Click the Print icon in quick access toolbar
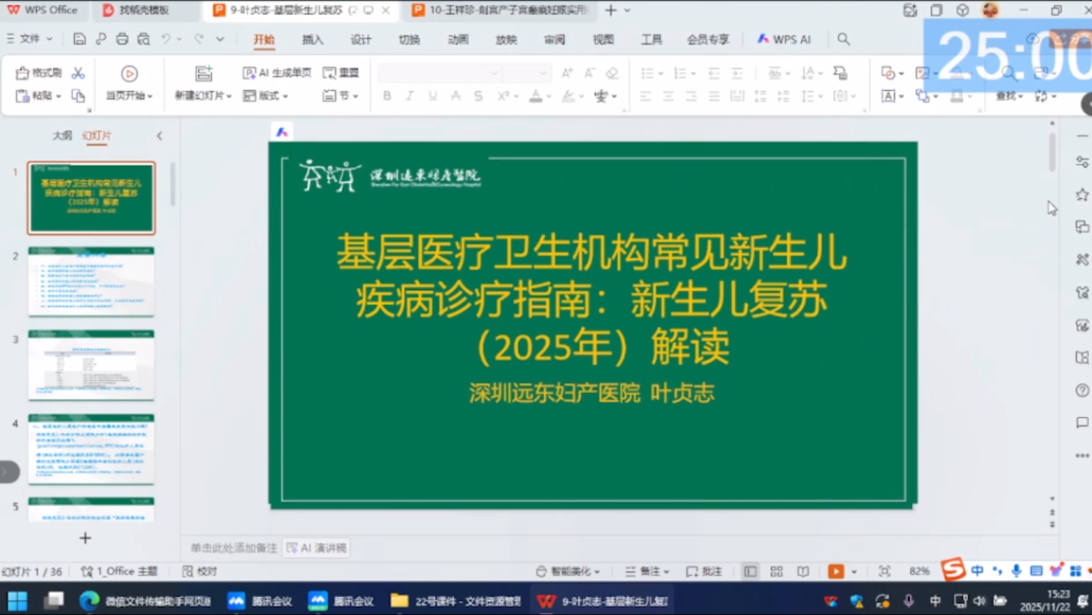The image size is (1092, 615). [x=122, y=39]
